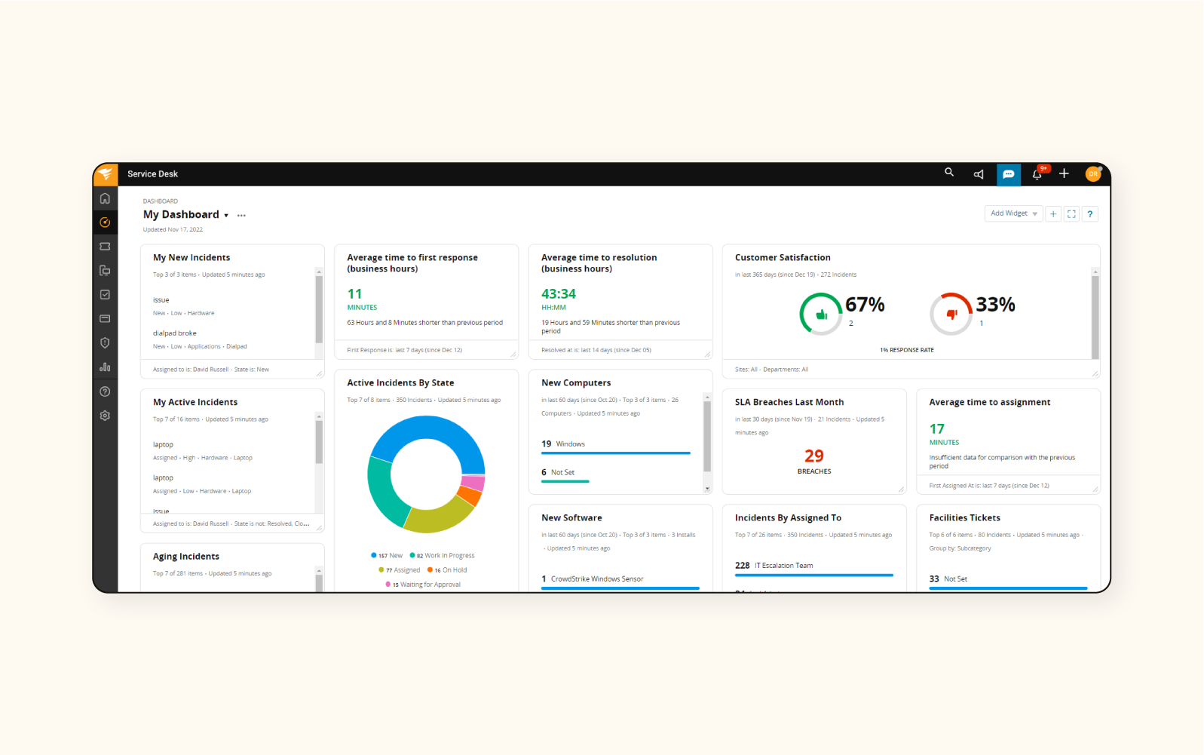Open the Help question-mark icon in the sidebar

tap(105, 391)
